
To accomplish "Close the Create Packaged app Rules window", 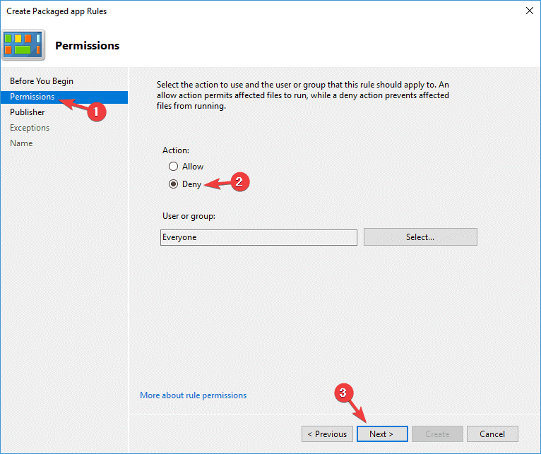I will 530,11.
